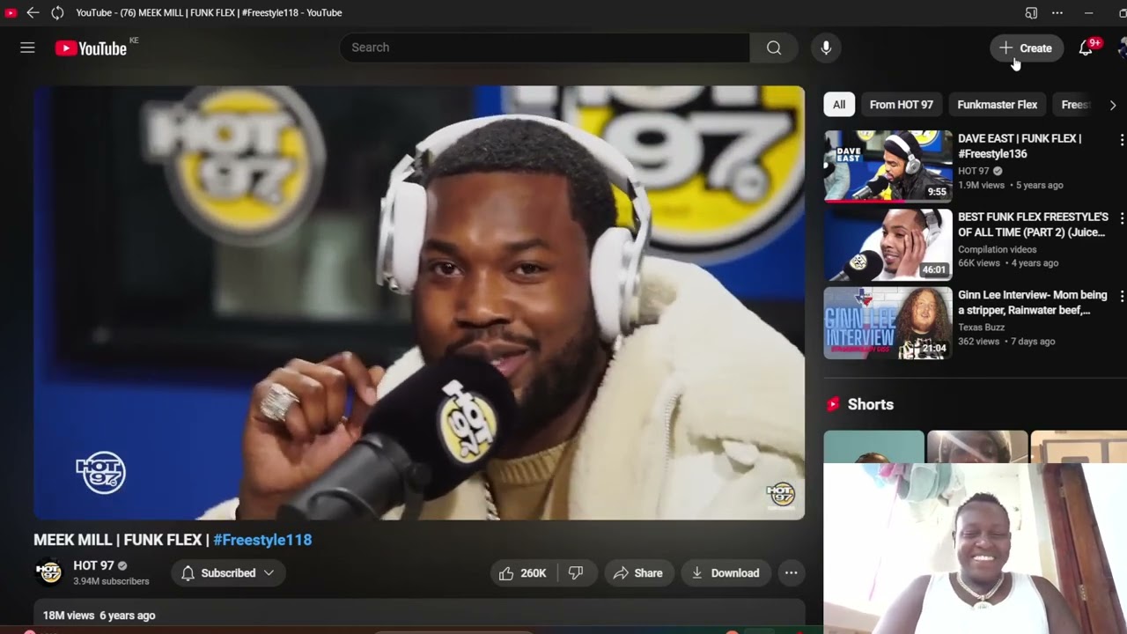Open the user account avatar
The height and width of the screenshot is (634, 1127).
click(1123, 48)
